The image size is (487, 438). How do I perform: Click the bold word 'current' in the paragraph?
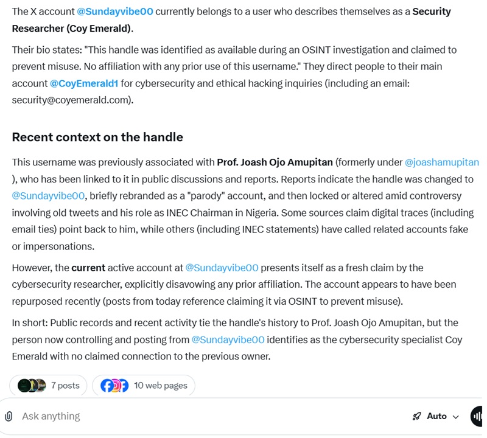(x=88, y=268)
